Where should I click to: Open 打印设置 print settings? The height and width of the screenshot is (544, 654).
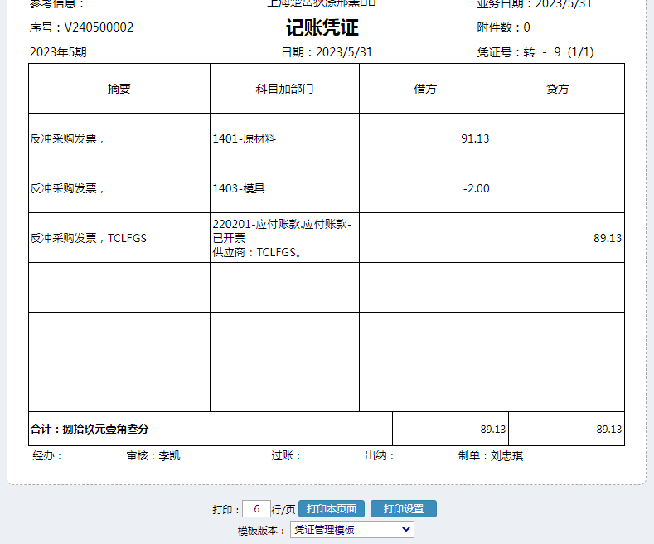(403, 508)
